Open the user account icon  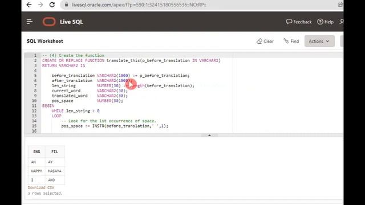341,22
